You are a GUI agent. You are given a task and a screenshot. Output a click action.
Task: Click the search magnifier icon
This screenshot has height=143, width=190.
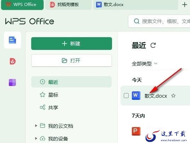pos(136,21)
